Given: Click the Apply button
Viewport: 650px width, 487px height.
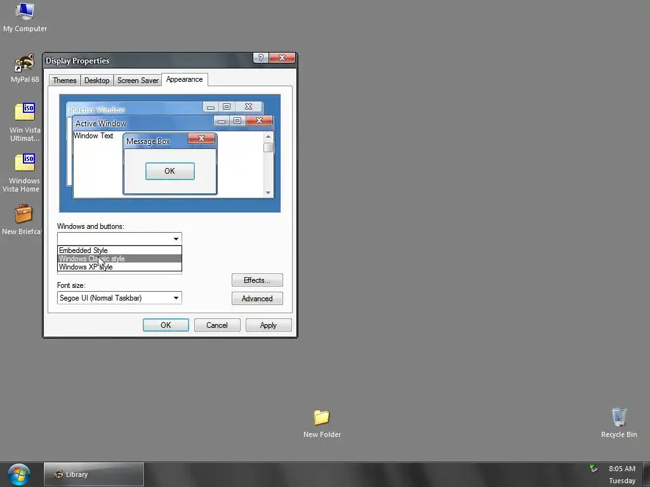Looking at the screenshot, I should [269, 325].
